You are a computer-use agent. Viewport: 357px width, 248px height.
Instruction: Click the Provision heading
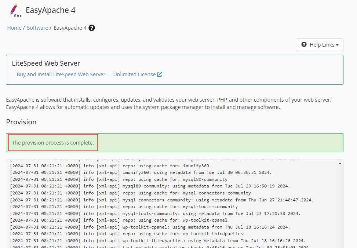point(21,122)
